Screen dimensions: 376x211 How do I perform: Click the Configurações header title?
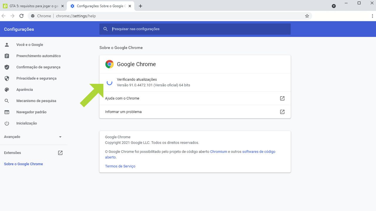(19, 29)
